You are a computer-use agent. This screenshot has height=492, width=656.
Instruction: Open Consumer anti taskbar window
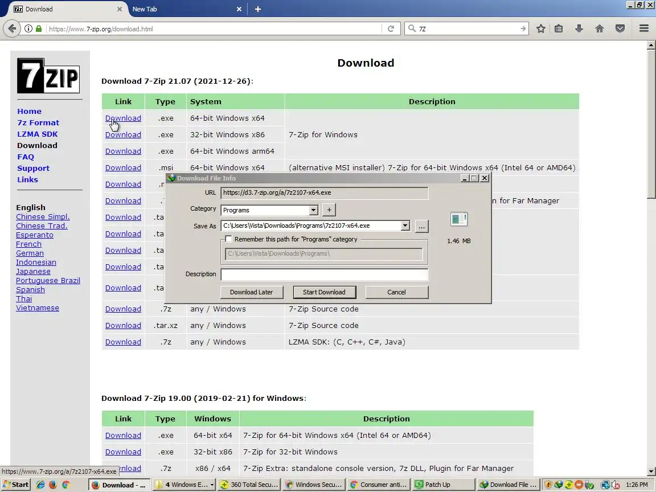pos(378,485)
